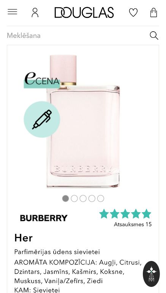Open the floating chat assistant icon
Screen dimensions: 166x293
pos(151,274)
